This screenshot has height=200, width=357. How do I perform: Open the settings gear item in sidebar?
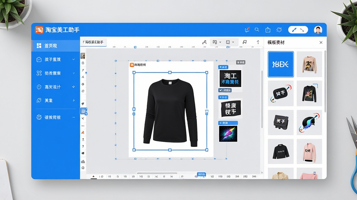(x=55, y=117)
